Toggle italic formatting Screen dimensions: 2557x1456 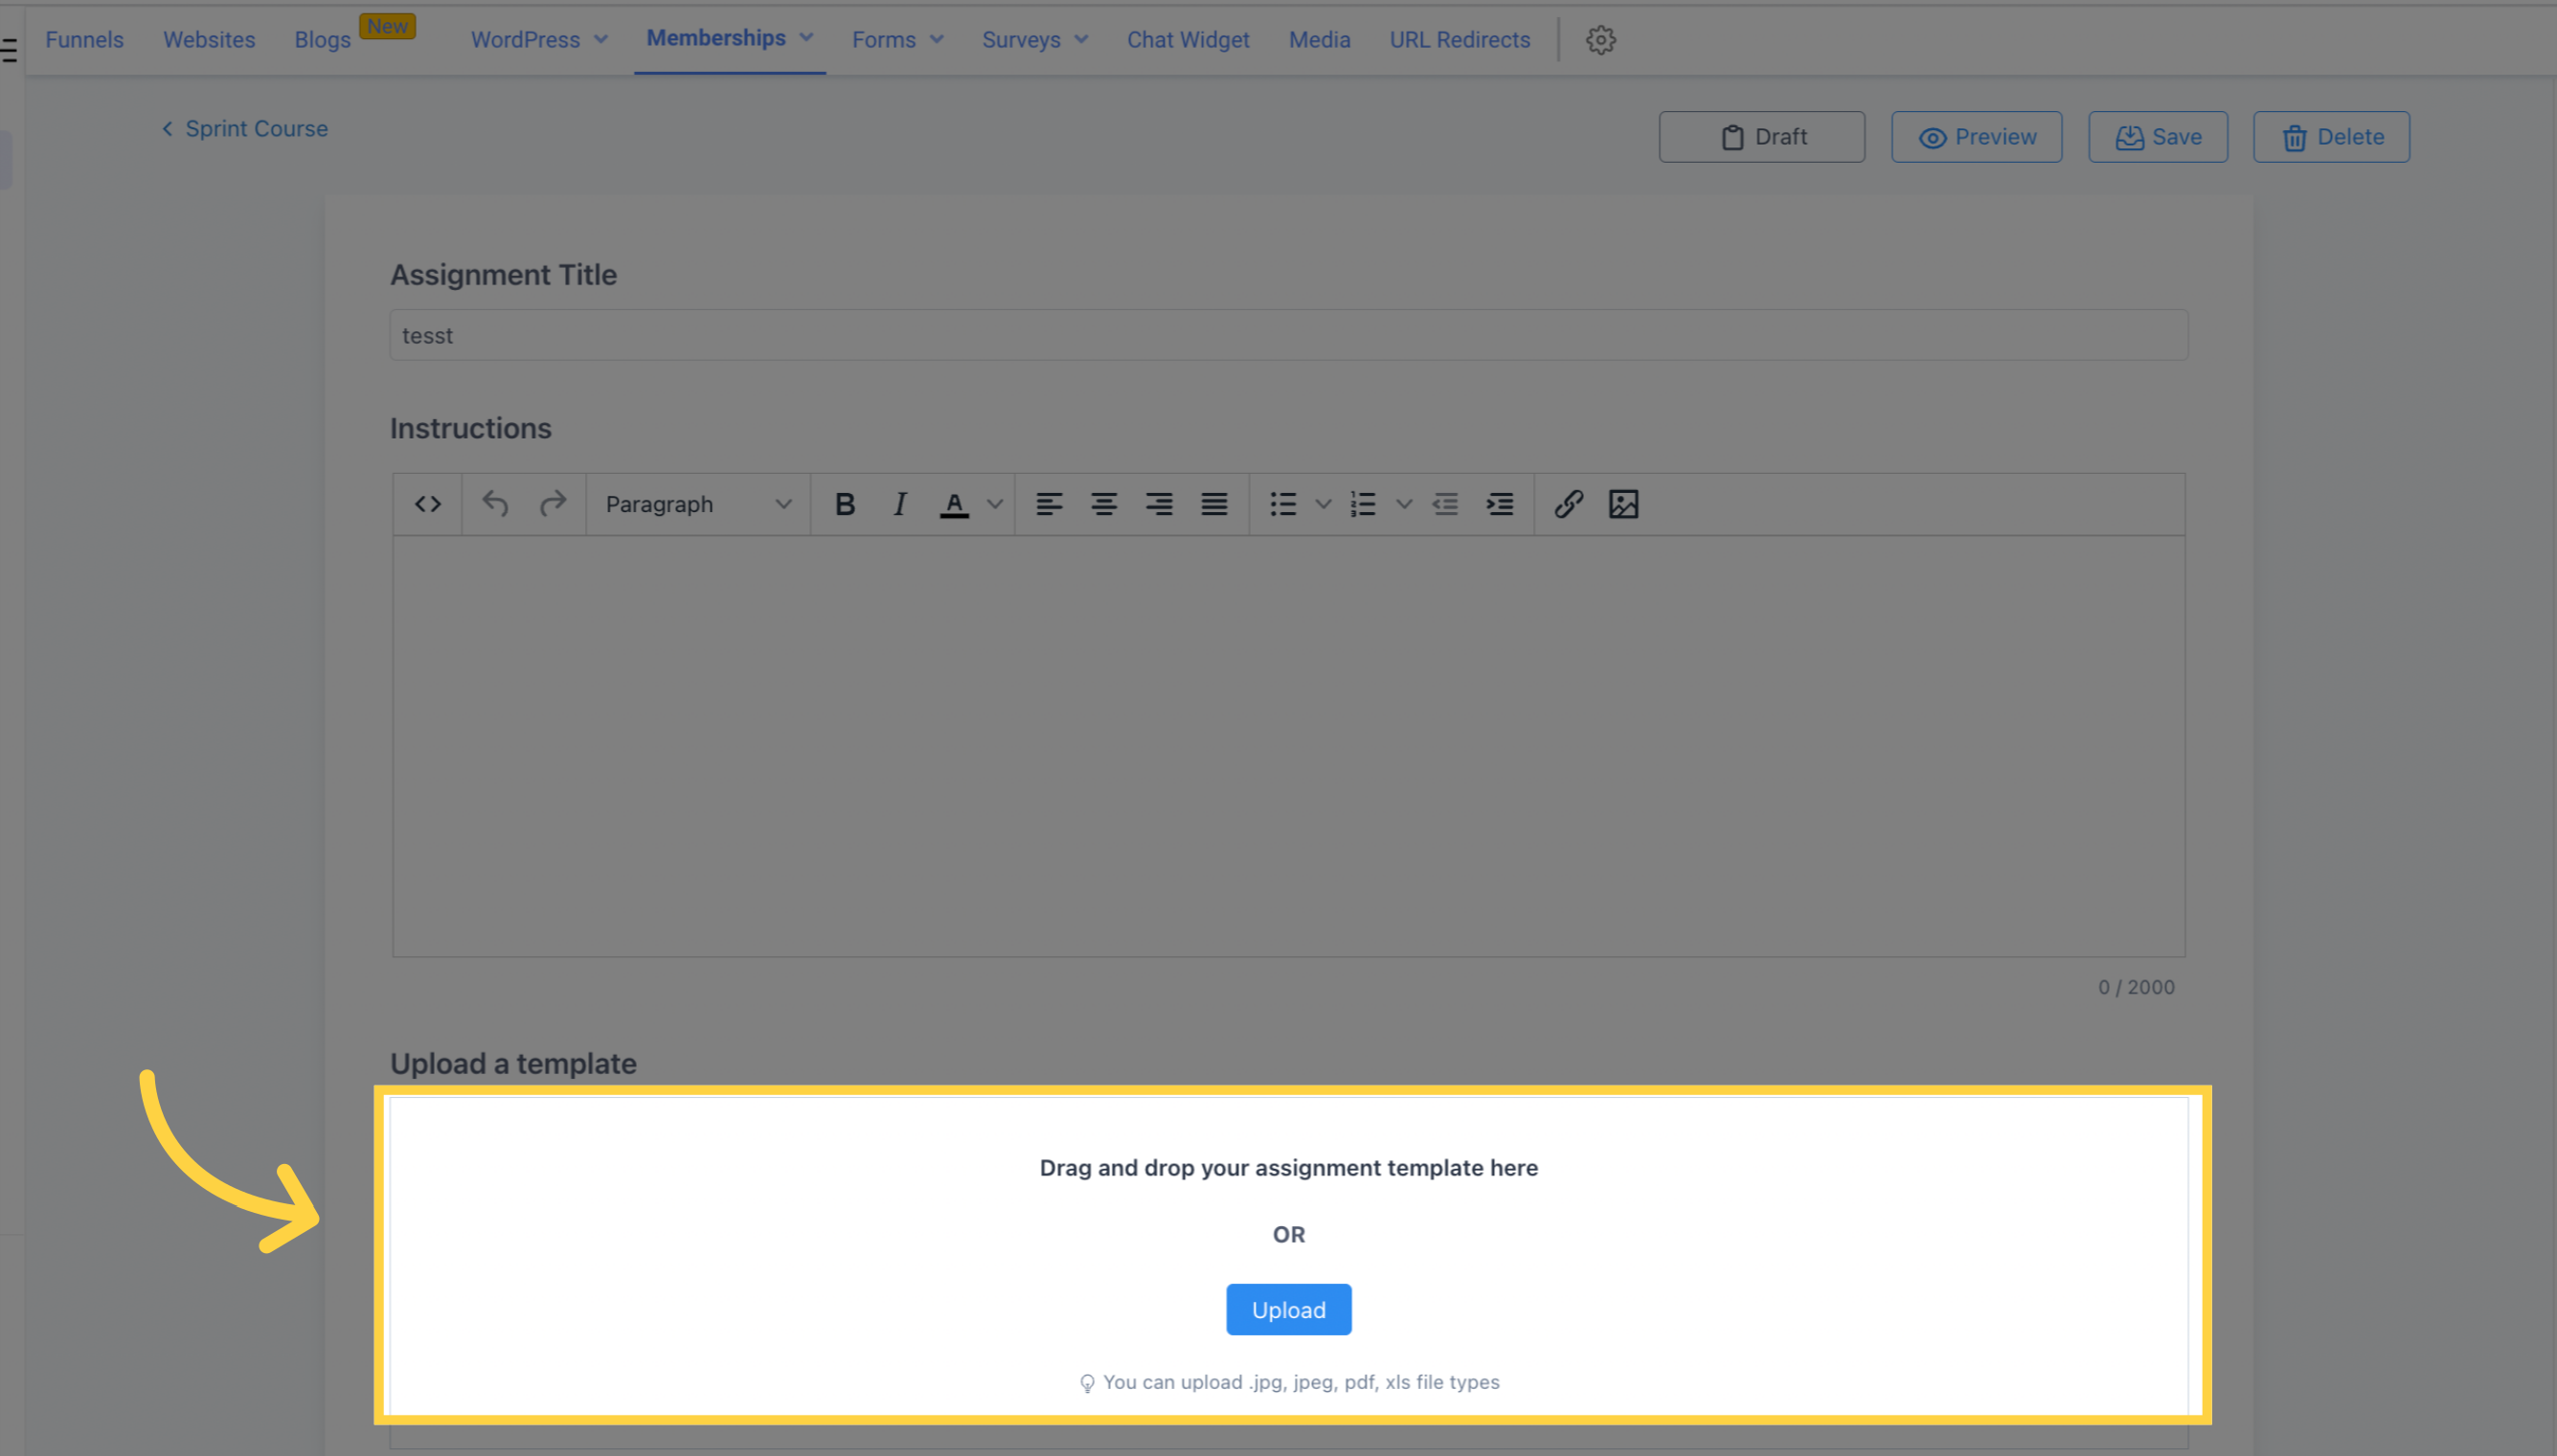point(899,504)
